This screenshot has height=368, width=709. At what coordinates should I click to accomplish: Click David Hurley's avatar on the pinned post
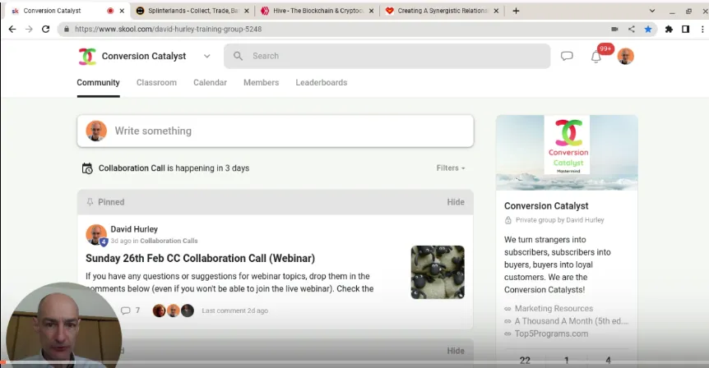[x=96, y=234]
